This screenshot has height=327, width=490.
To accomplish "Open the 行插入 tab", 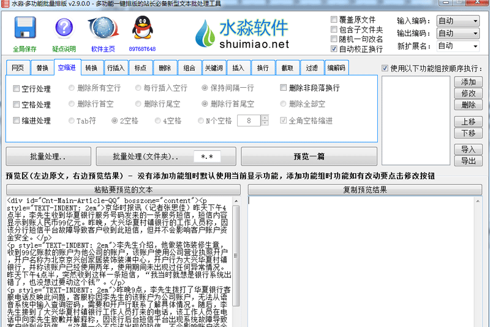I will pyautogui.click(x=116, y=68).
